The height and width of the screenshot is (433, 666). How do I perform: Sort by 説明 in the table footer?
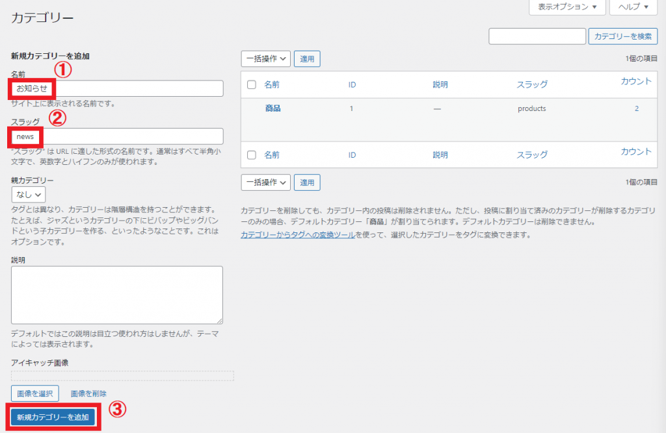click(440, 155)
